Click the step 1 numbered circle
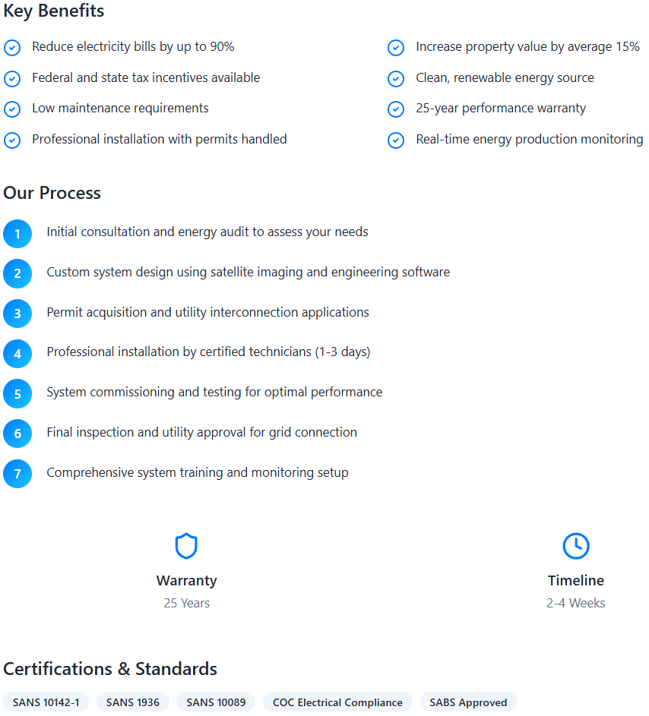Screen dimensions: 649x716 coord(17,234)
